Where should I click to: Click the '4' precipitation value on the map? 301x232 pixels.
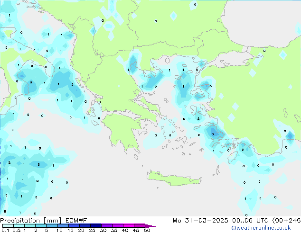coord(58,84)
